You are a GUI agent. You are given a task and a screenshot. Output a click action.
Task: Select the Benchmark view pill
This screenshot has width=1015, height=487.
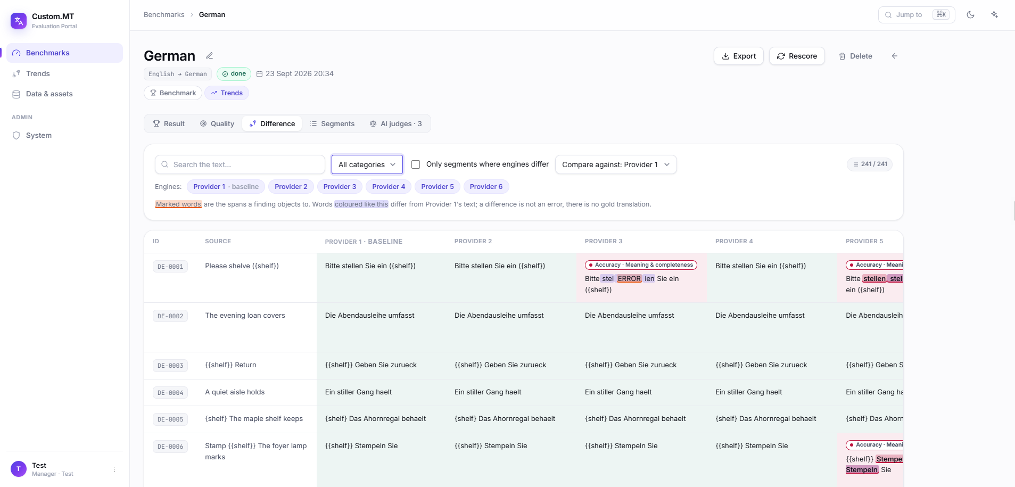pyautogui.click(x=173, y=93)
